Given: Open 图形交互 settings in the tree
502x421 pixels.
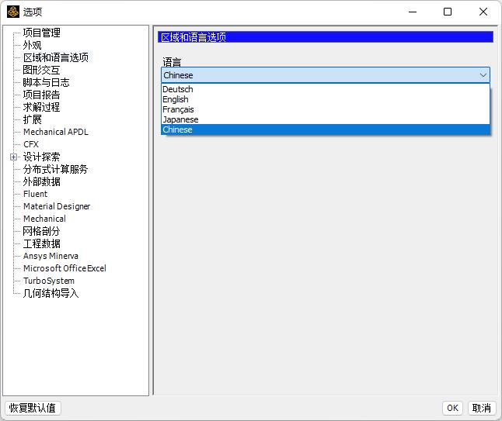Looking at the screenshot, I should point(41,70).
